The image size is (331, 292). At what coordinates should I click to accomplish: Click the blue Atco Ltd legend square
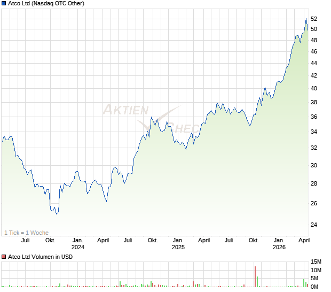pyautogui.click(x=4, y=4)
